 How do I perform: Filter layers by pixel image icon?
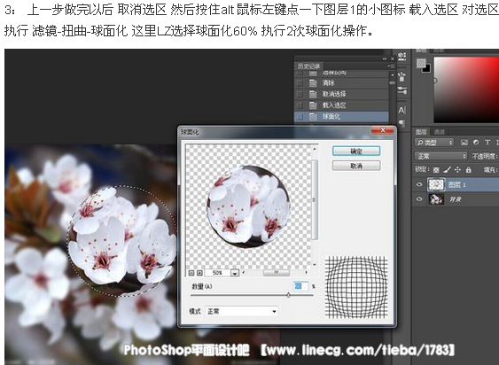(464, 143)
